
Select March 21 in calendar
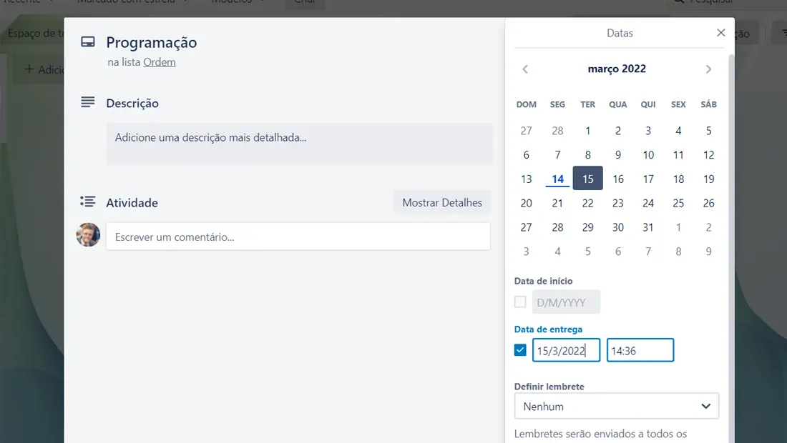point(557,203)
